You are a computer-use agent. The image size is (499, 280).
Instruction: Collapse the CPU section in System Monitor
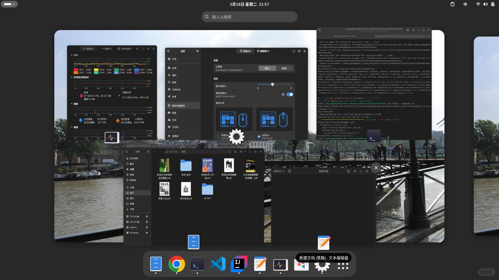[x=72, y=55]
